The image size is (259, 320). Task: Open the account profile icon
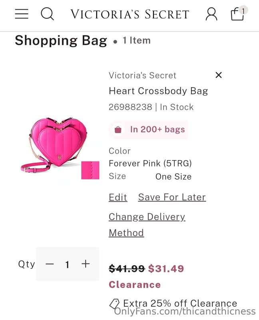click(x=211, y=14)
